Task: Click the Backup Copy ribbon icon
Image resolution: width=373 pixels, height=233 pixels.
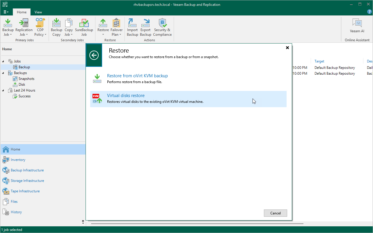Action: [x=56, y=27]
